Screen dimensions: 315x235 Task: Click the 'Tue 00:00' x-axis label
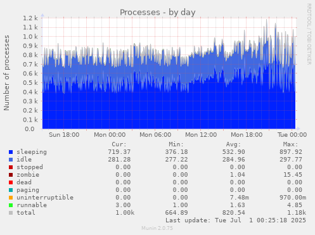coord(292,135)
